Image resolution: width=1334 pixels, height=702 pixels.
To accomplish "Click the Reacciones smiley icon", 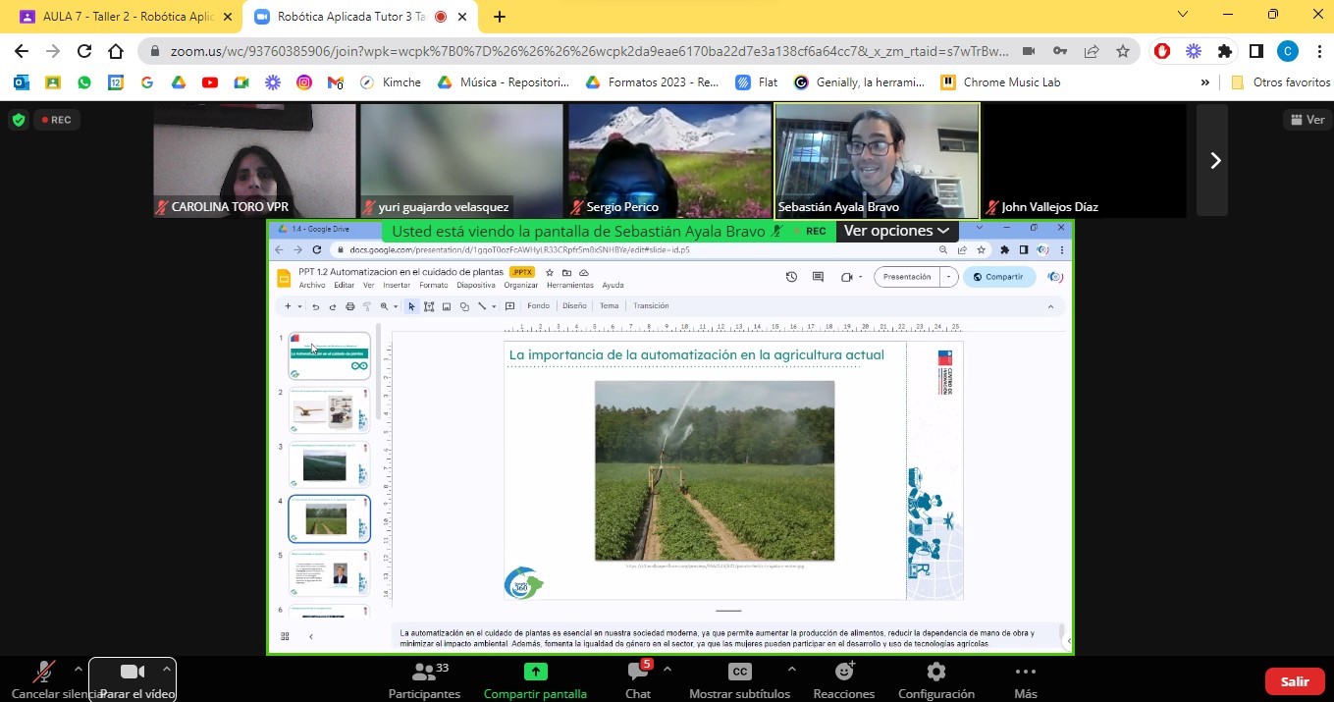I will pos(843,673).
